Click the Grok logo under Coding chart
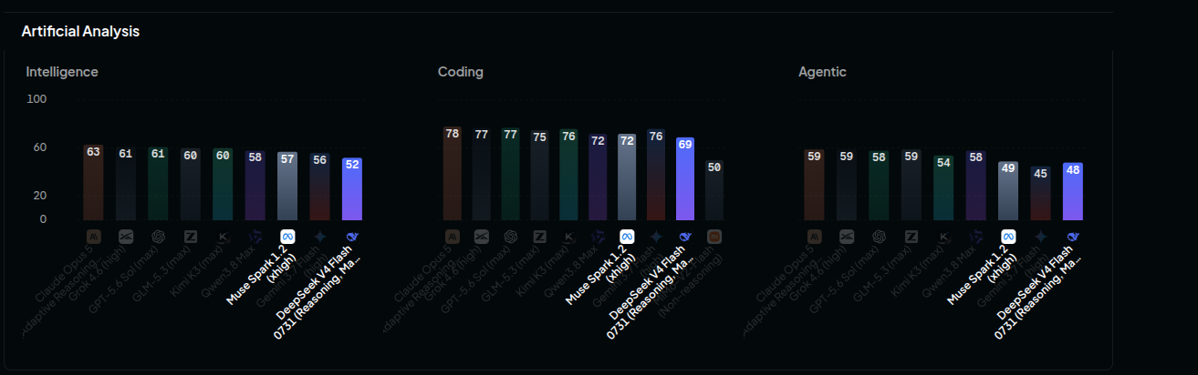This screenshot has width=1198, height=375. point(482,237)
